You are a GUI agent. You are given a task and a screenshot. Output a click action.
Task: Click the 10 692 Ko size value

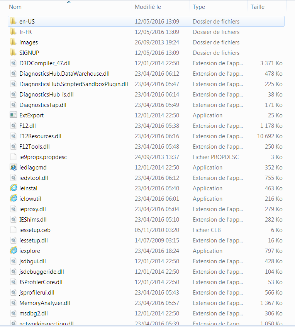tap(270, 136)
